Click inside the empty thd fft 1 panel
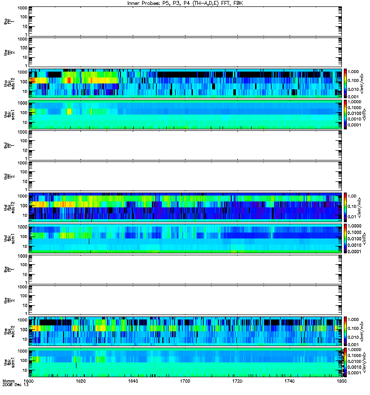The image size is (370, 395). [185, 145]
